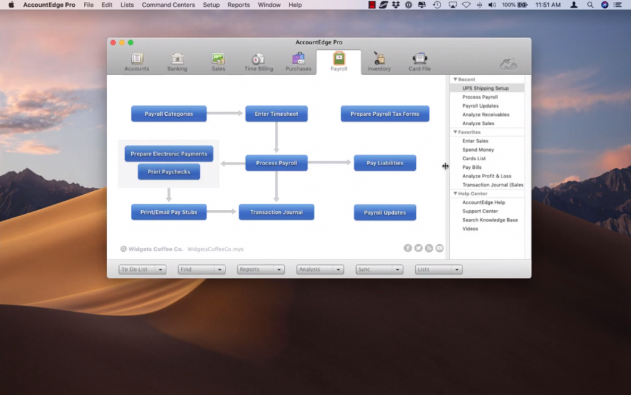Click the Process Payroll button
The height and width of the screenshot is (395, 631).
(276, 163)
